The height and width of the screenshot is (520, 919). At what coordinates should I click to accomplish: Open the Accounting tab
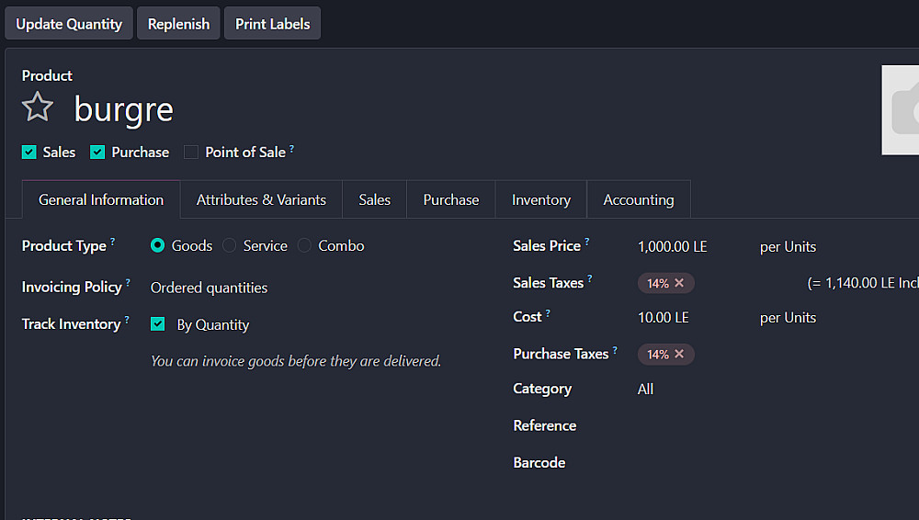point(639,199)
